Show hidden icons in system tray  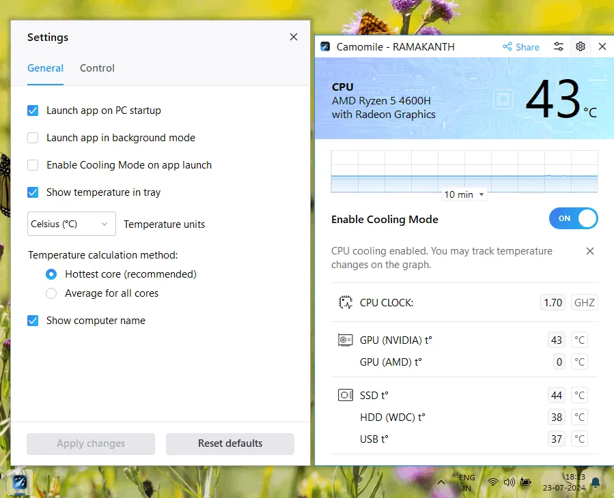pyautogui.click(x=441, y=482)
